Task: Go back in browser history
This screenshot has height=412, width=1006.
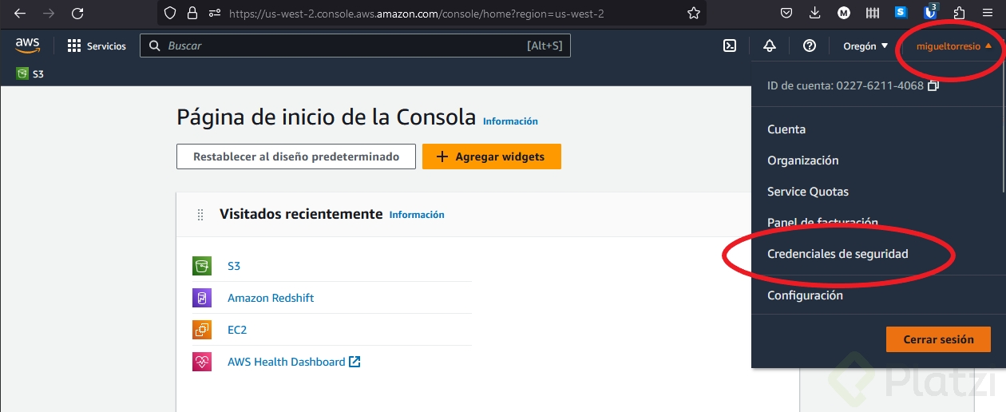Action: [20, 13]
